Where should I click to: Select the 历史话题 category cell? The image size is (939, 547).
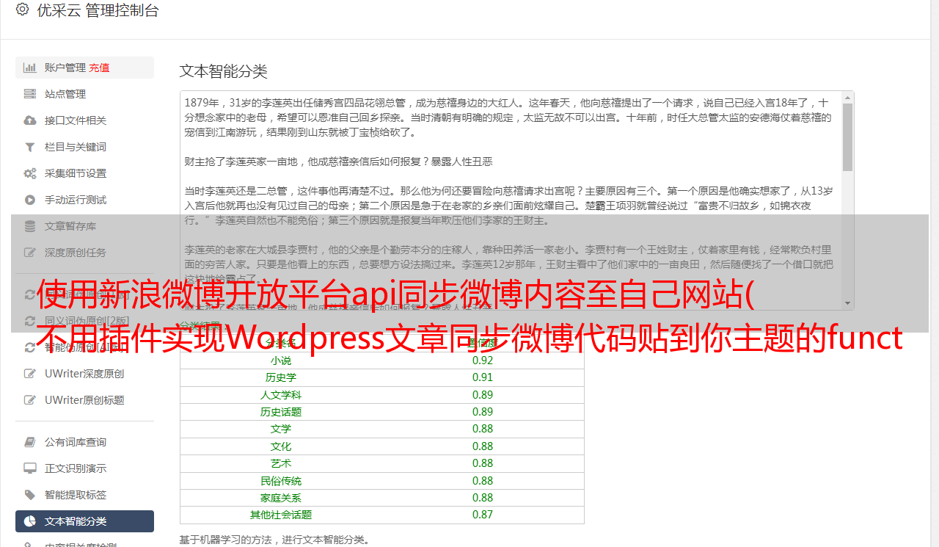tap(281, 412)
